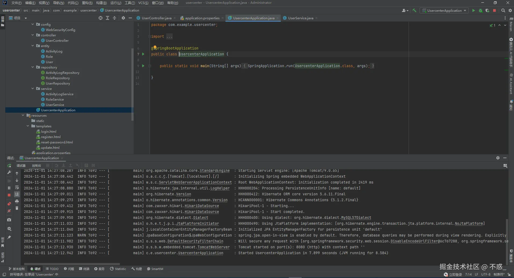Open WebSecurityConfig class in project tree
The width and height of the screenshot is (514, 278).
pos(60,30)
